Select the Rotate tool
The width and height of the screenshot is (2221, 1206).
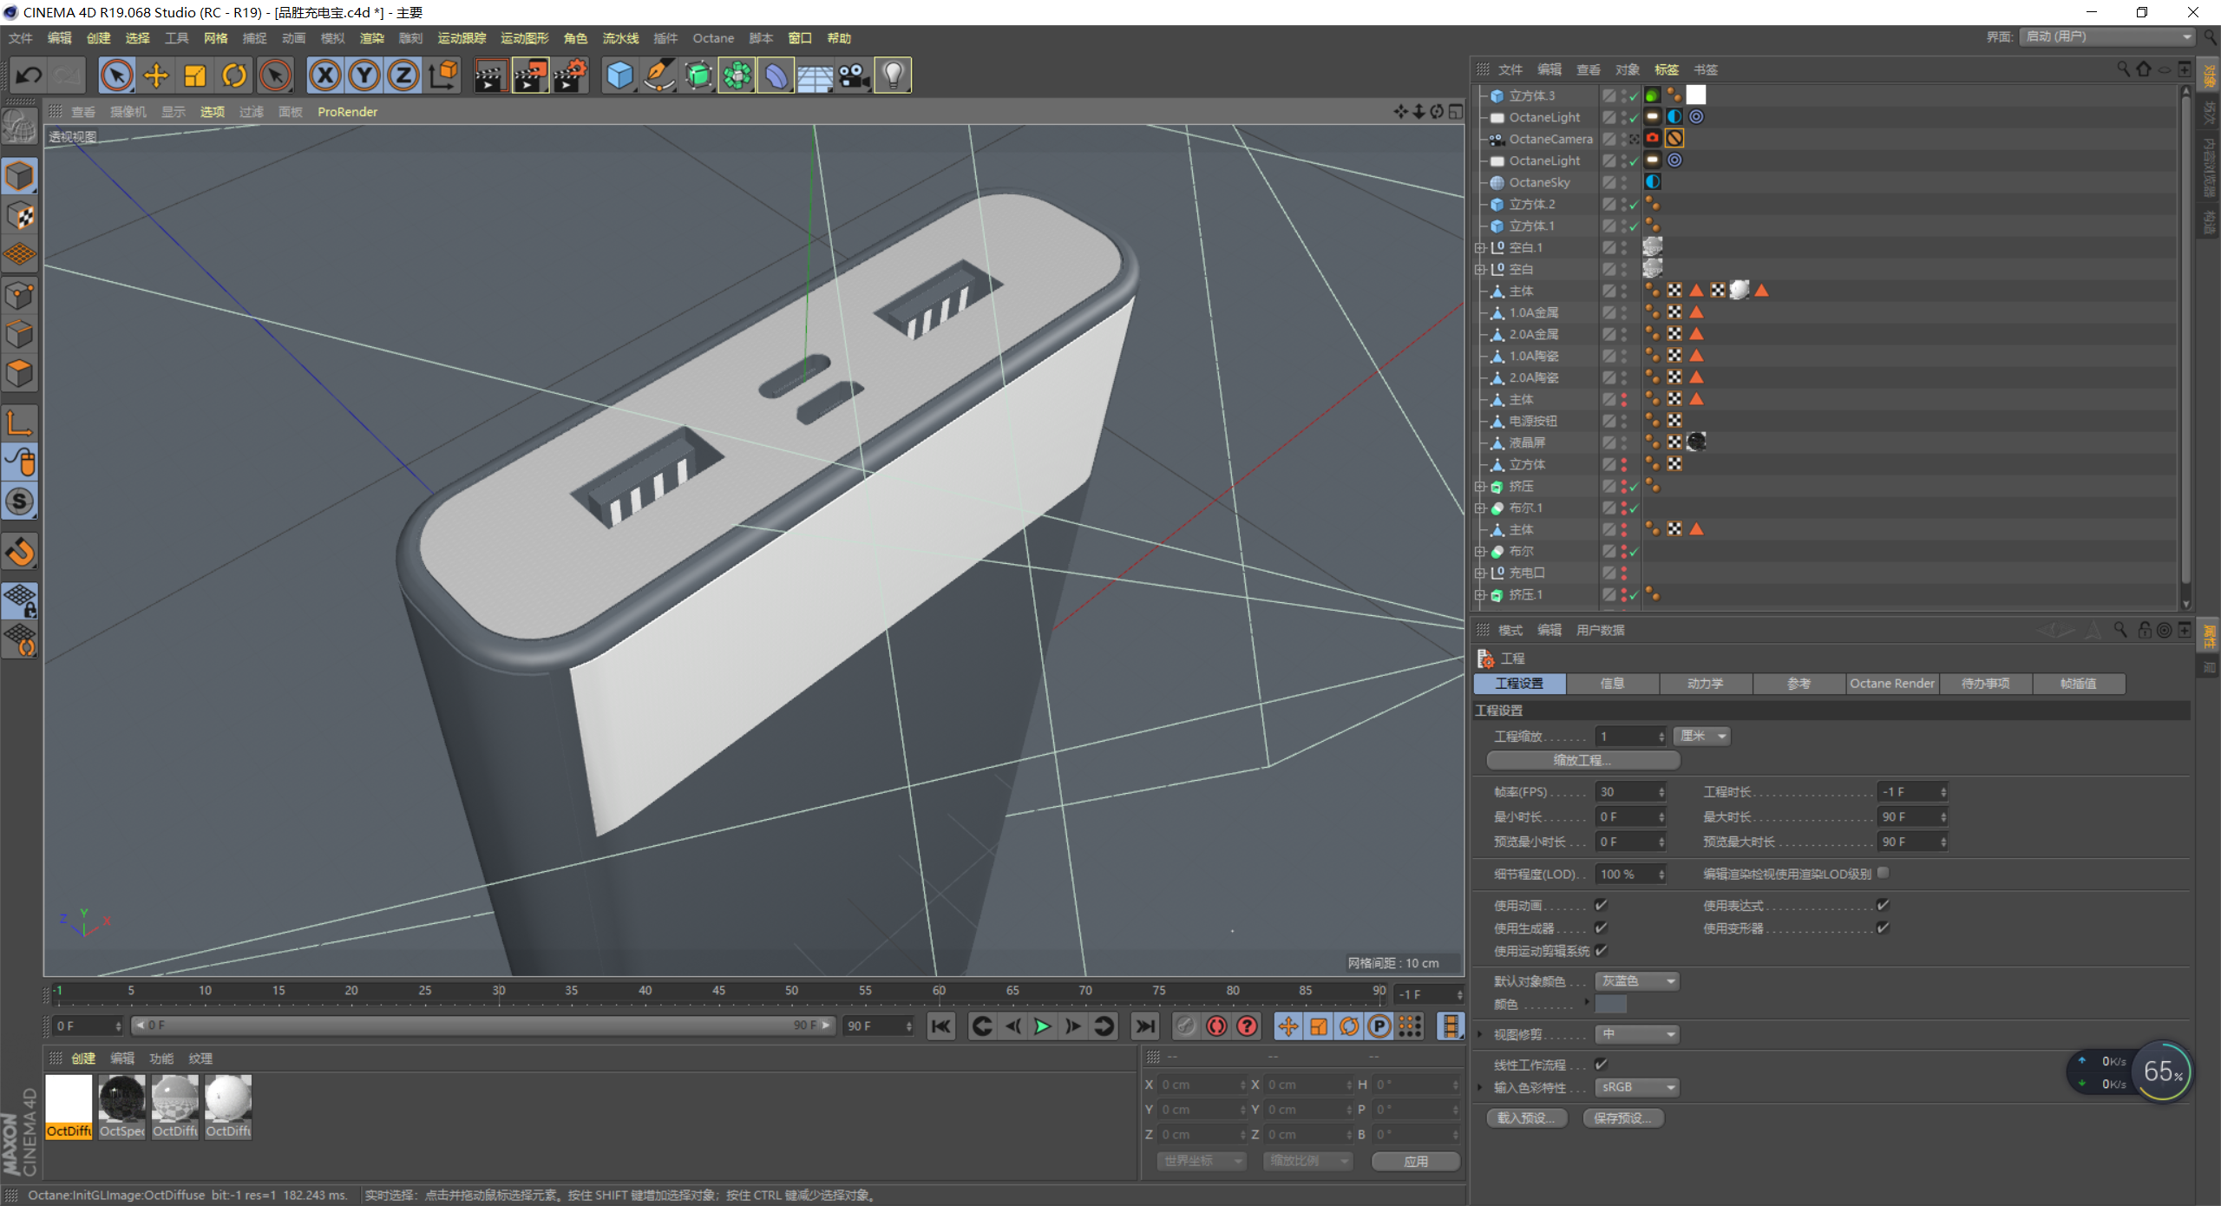click(233, 75)
